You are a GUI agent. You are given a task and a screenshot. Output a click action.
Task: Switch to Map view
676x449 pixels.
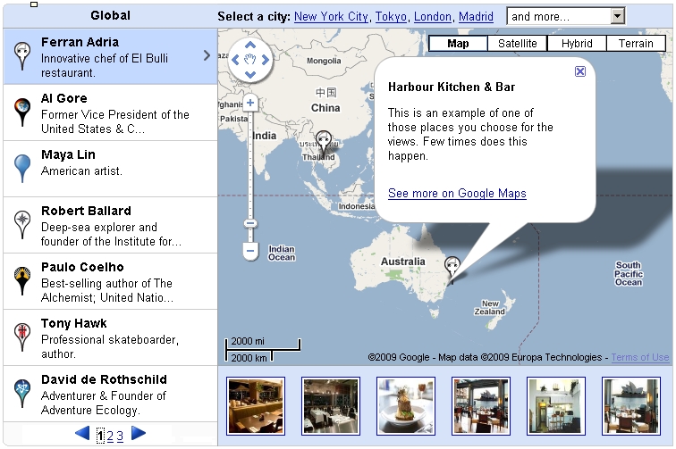[458, 44]
